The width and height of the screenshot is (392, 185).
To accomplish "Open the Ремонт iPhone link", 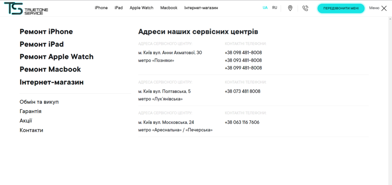I will coord(46,32).
